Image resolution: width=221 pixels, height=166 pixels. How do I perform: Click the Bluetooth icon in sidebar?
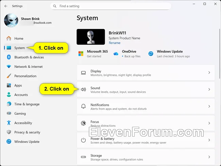tap(9, 57)
